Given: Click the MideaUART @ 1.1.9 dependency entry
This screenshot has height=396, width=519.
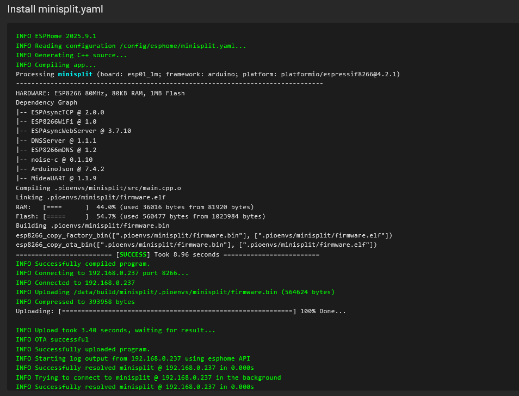Looking at the screenshot, I should coord(56,178).
